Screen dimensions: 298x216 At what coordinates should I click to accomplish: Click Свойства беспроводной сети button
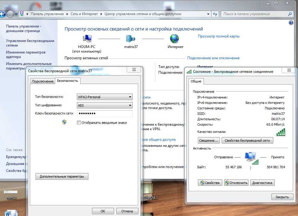click(247, 140)
